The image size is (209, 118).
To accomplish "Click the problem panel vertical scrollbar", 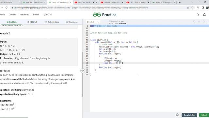I will tap(82, 74).
